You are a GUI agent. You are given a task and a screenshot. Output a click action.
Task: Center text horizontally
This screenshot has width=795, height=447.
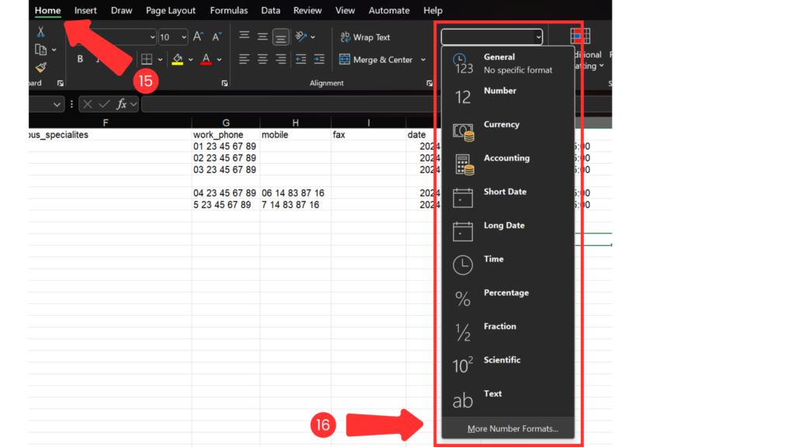pyautogui.click(x=262, y=59)
